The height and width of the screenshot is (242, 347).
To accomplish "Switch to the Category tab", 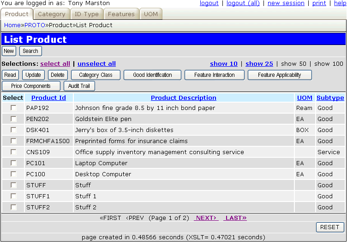I will pyautogui.click(x=51, y=14).
